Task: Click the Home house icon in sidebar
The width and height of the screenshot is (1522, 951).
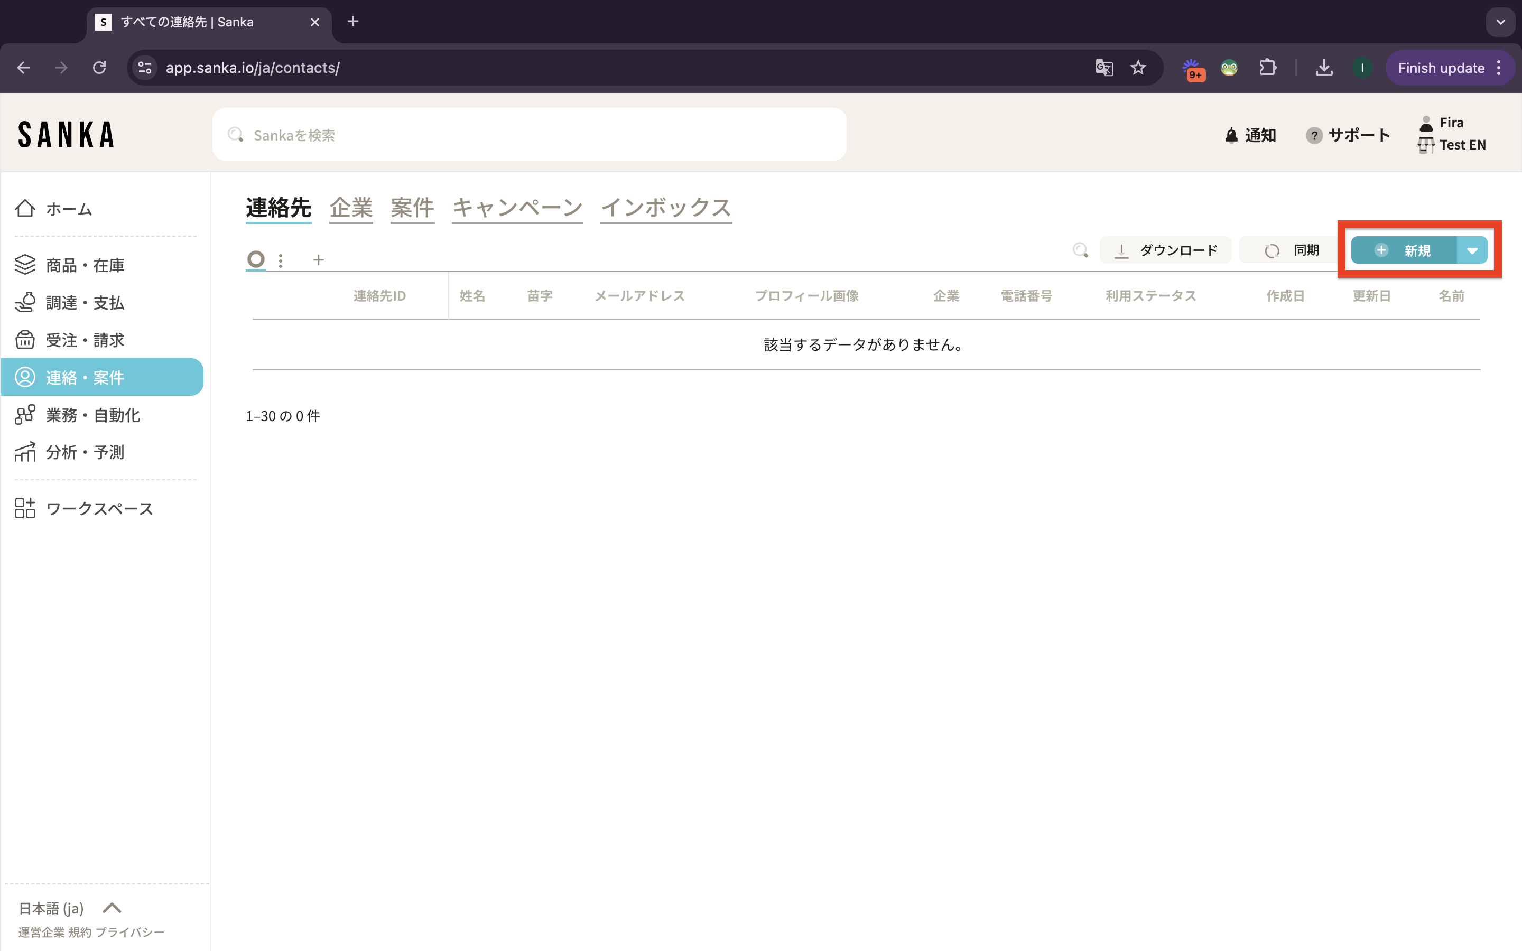Action: coord(25,208)
